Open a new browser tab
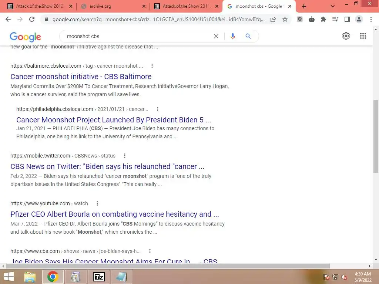Image resolution: width=379 pixels, height=284 pixels. (304, 7)
